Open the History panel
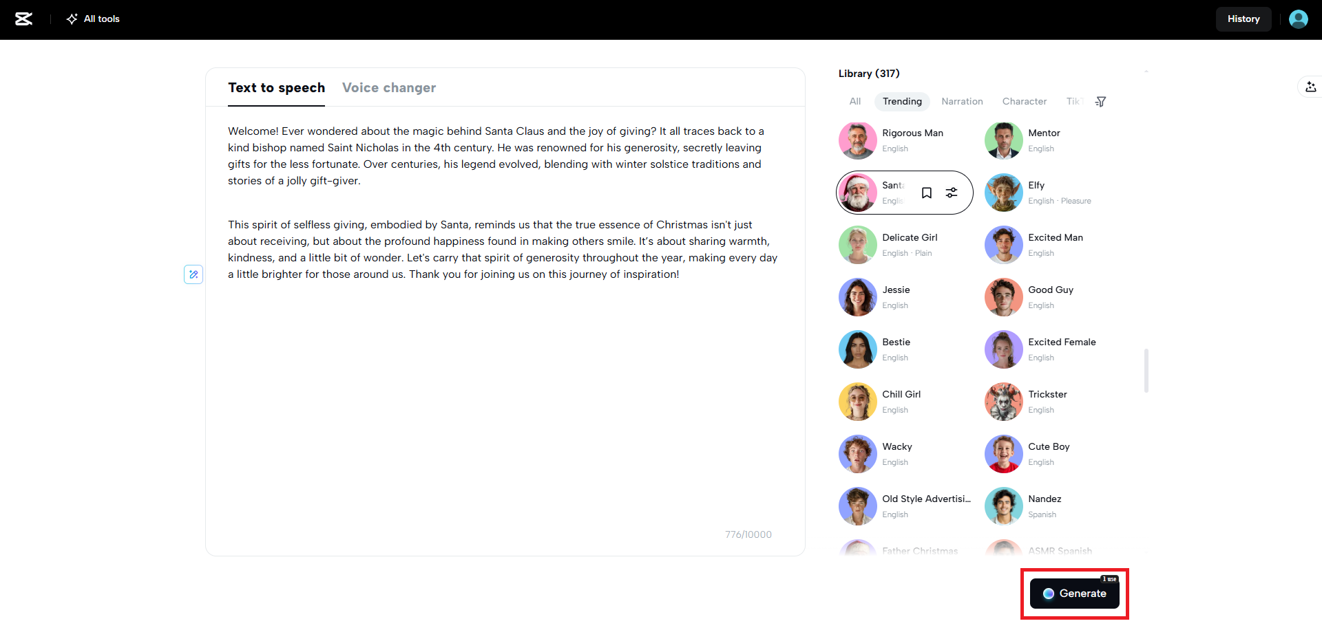Screen dimensions: 1322x630 [x=1243, y=19]
